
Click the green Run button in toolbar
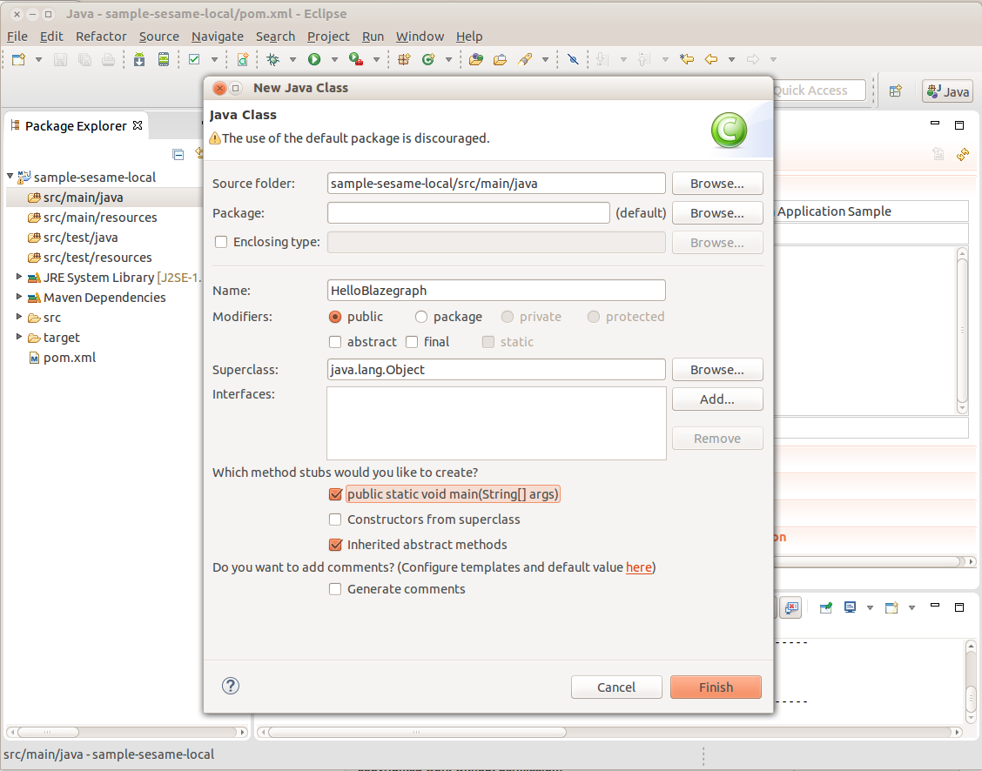314,60
